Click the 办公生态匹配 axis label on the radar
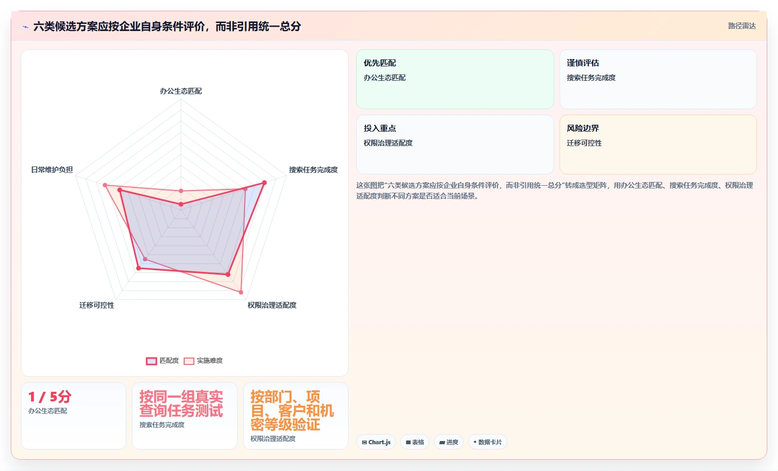778x471 pixels. click(181, 91)
